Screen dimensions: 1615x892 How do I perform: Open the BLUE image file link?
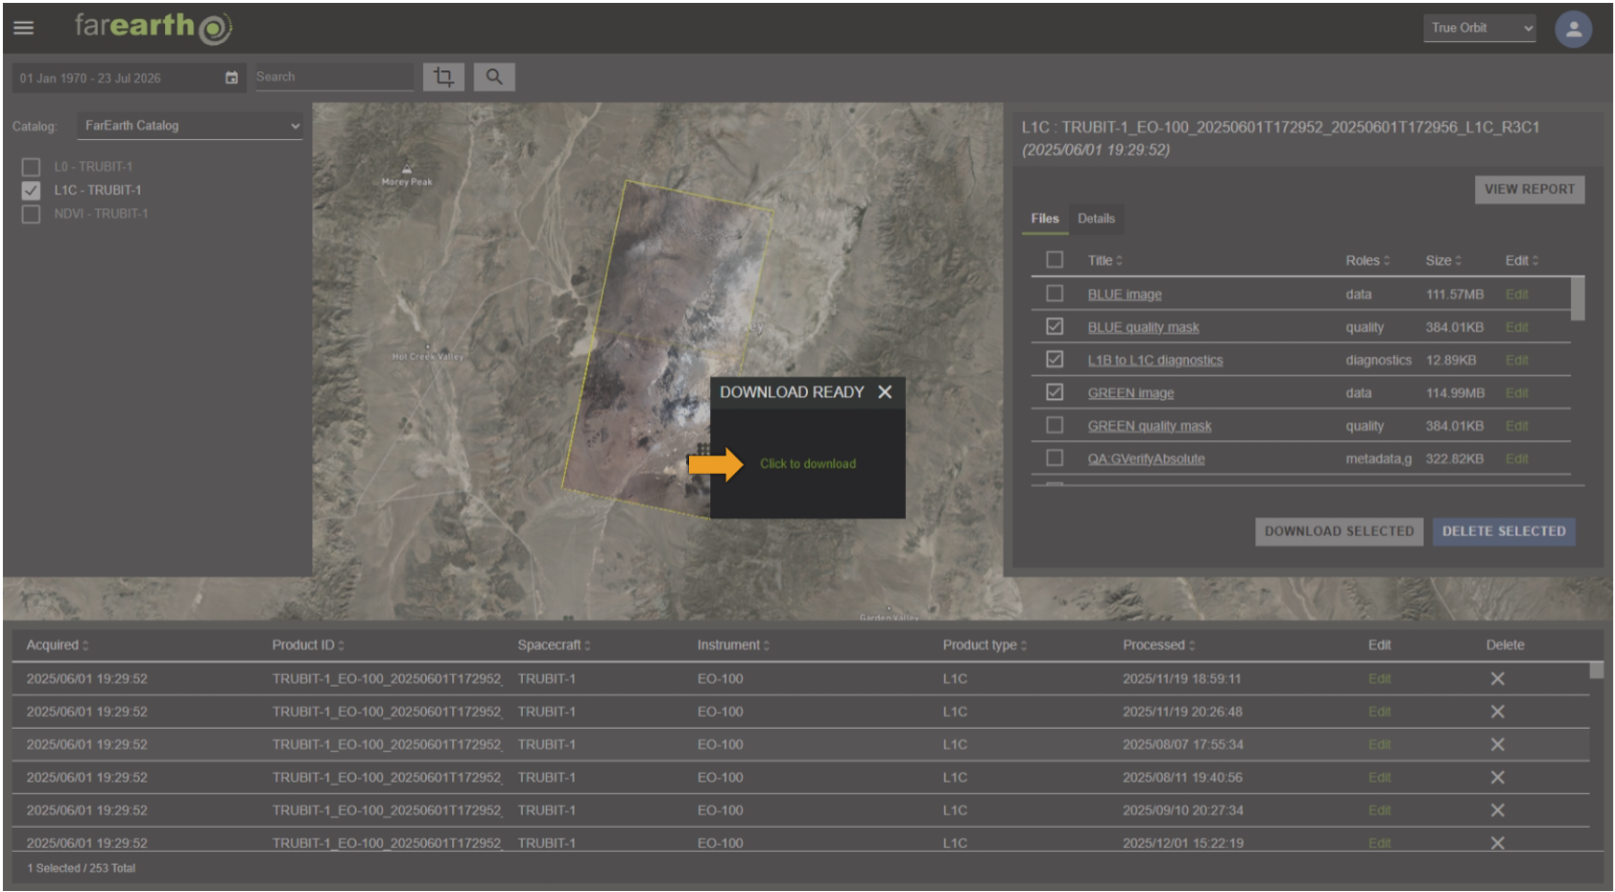click(1125, 294)
